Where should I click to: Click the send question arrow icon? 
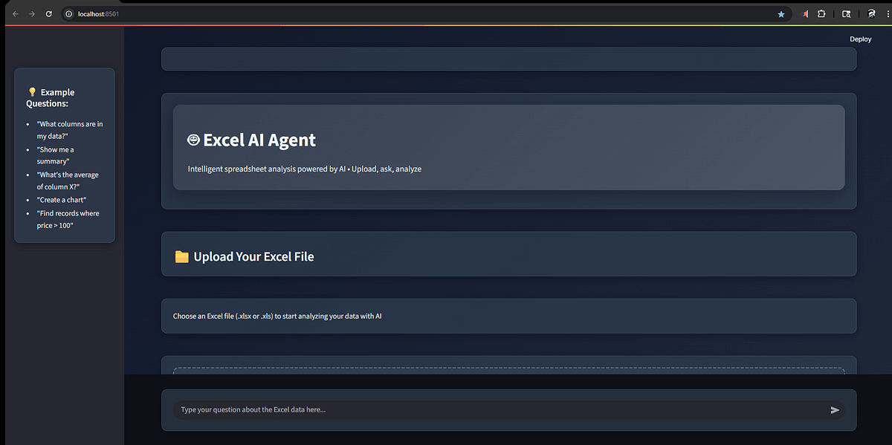(x=834, y=409)
